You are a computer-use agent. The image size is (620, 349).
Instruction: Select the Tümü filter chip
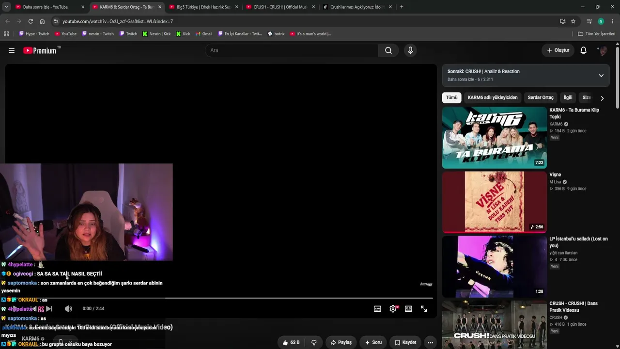(x=451, y=97)
